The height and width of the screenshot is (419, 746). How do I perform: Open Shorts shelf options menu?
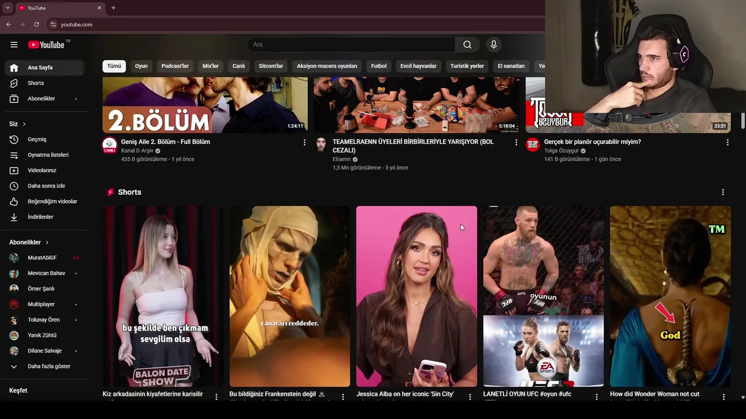tap(723, 192)
